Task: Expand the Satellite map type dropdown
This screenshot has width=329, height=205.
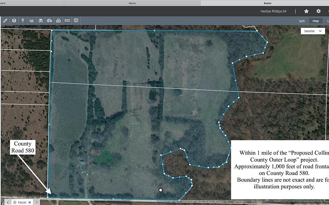Action: [x=313, y=31]
